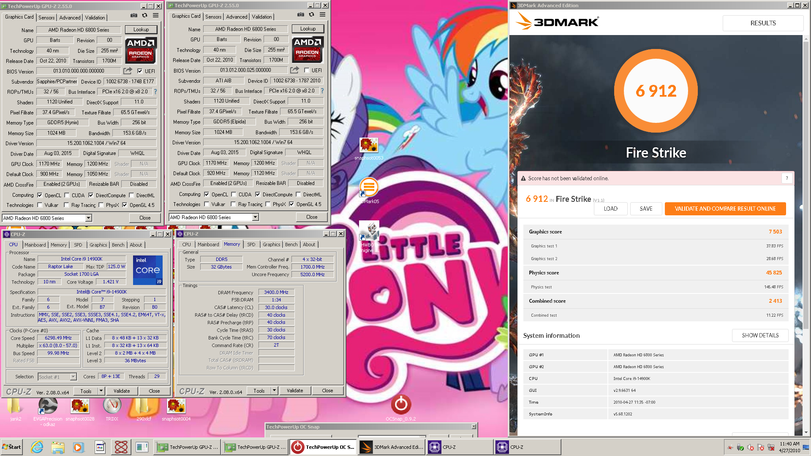Switch to Advanced tab in right GPU-Z

click(x=237, y=16)
